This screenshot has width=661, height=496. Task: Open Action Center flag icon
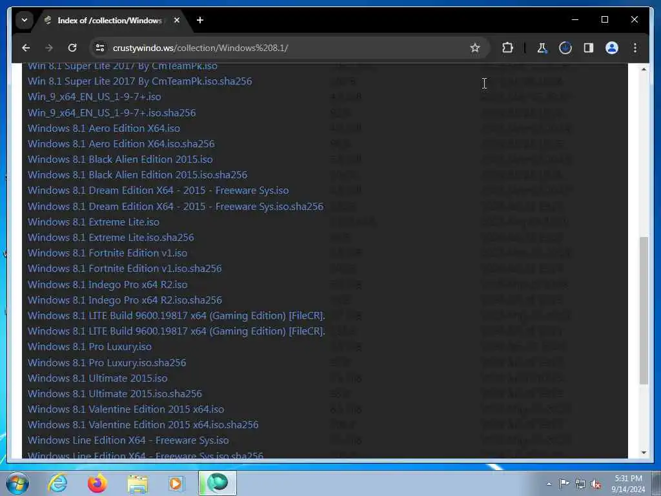[x=564, y=484]
